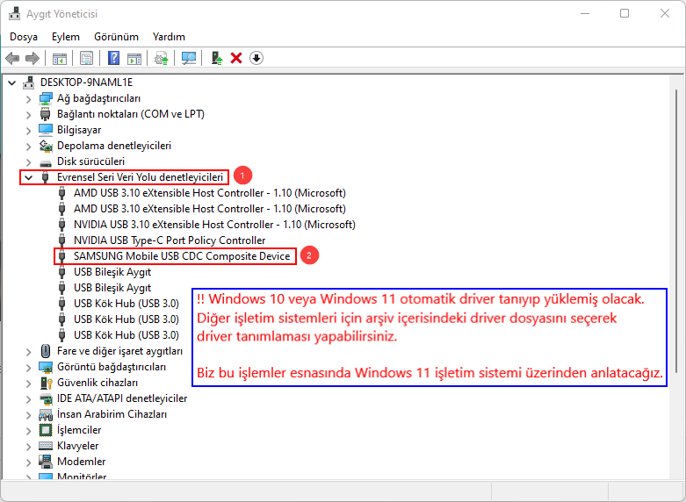
Task: Click the Modemler icon
Action: 46,462
